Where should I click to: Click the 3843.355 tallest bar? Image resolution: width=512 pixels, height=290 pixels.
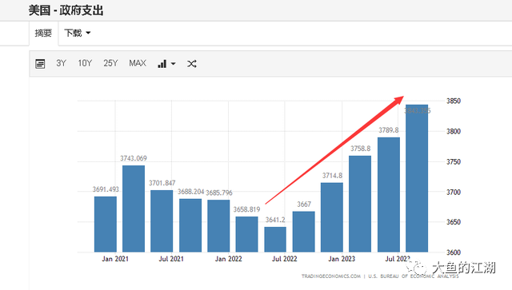click(417, 178)
